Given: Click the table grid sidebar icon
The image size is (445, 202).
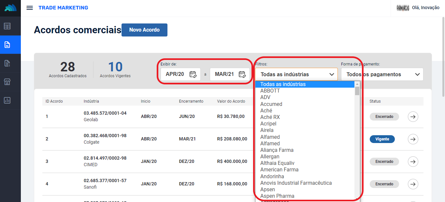Looking at the screenshot, I should click(x=7, y=26).
